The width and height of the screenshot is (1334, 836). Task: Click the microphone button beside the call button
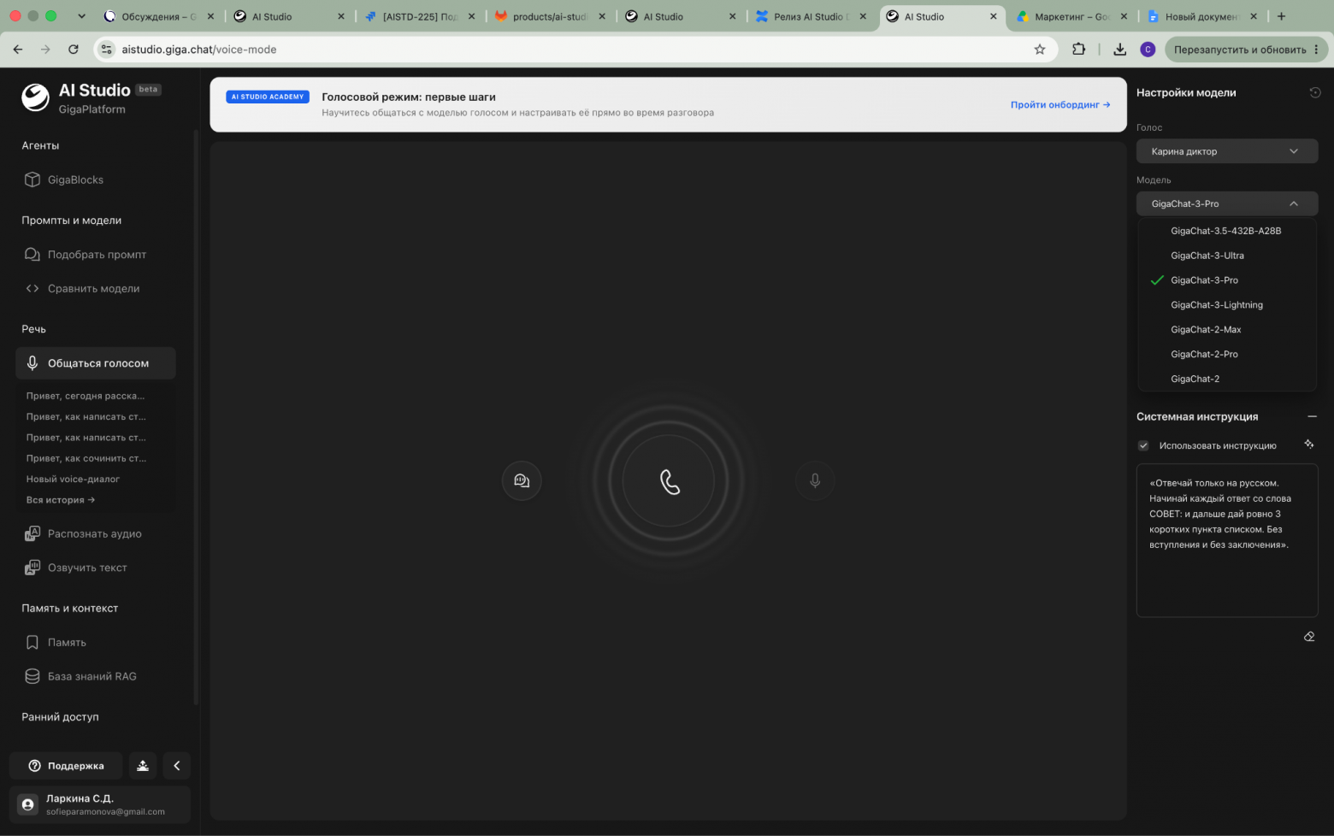815,480
